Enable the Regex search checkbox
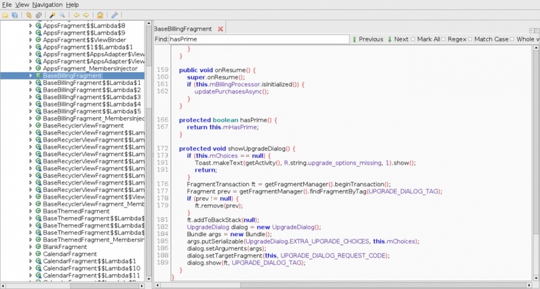This screenshot has width=540, height=289. [444, 39]
